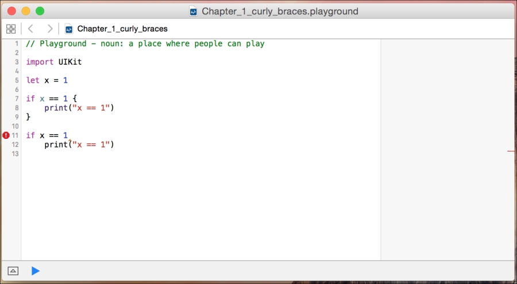Place cursor at line 7 opening curly brace
The width and height of the screenshot is (517, 284).
pos(75,99)
